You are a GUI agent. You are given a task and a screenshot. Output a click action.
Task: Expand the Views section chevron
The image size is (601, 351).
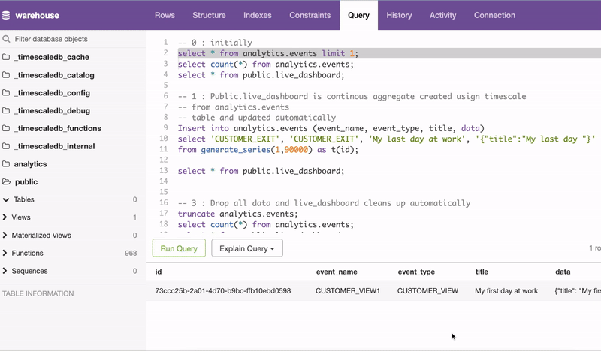tap(5, 217)
